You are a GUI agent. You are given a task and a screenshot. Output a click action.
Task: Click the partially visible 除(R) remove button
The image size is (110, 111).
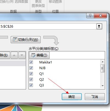(5, 55)
